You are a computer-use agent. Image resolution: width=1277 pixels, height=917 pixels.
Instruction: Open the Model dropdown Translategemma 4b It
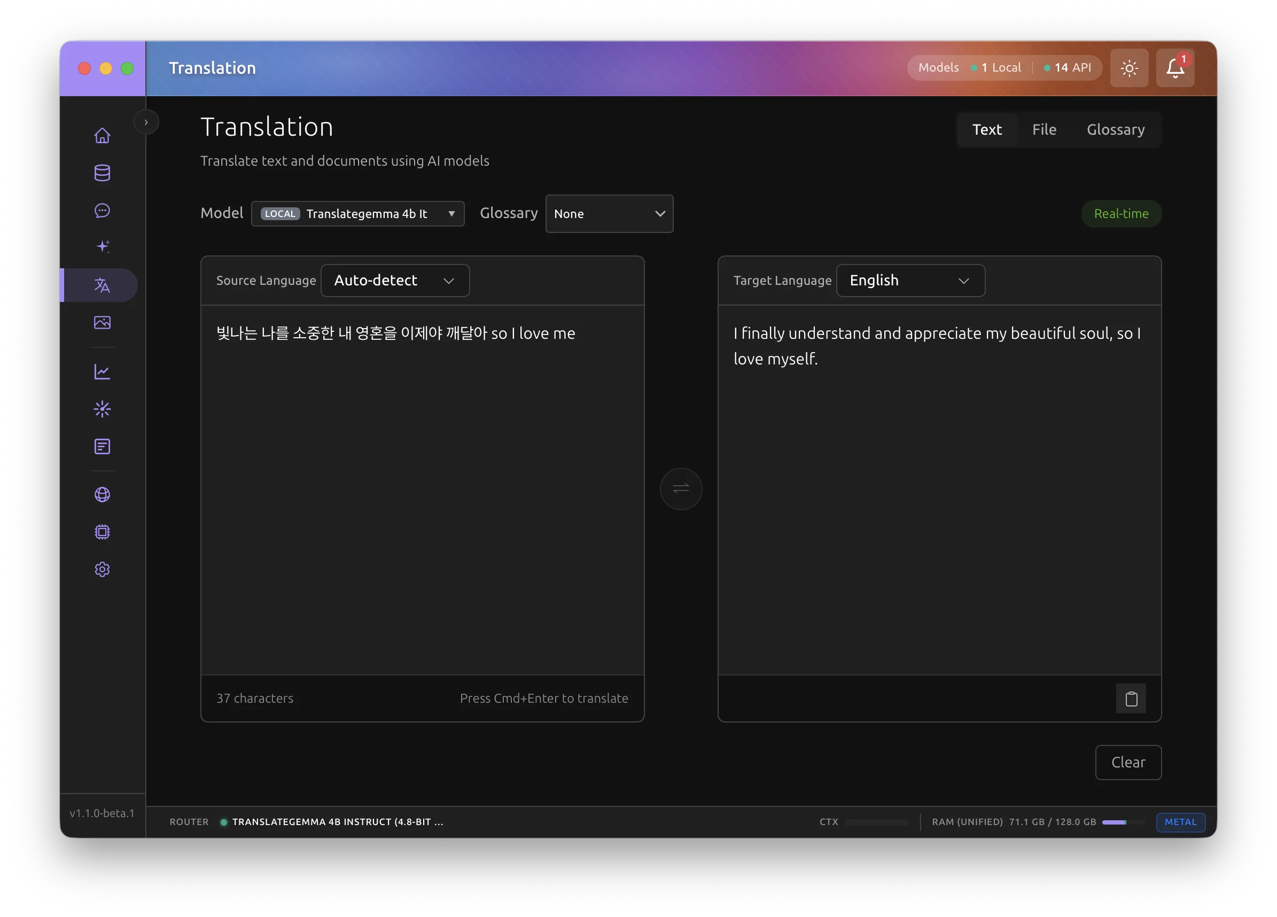pyautogui.click(x=357, y=214)
